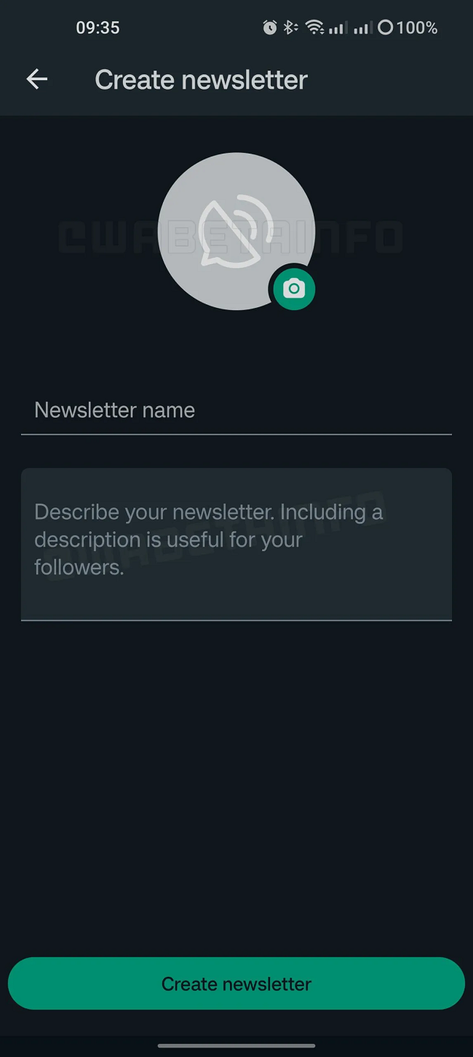The image size is (473, 1057).
Task: Tap the Wi-Fi status bar icon
Action: tap(314, 28)
